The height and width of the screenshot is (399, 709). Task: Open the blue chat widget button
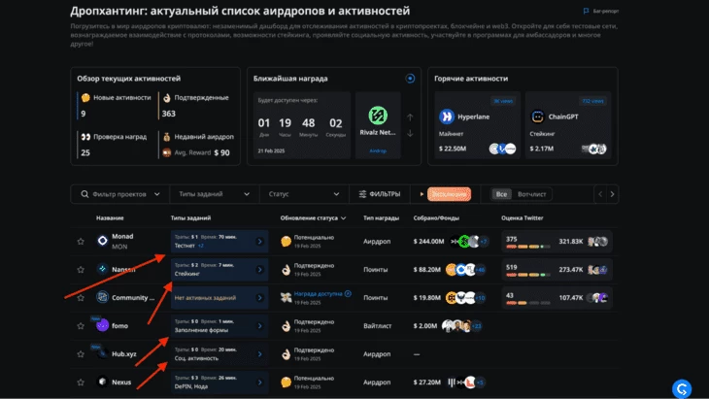pos(682,388)
